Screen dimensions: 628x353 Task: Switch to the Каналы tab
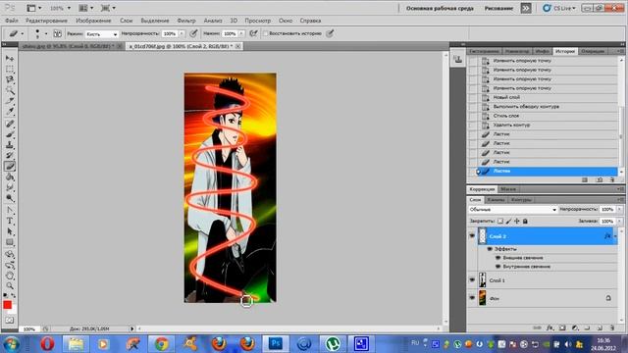[x=496, y=199]
